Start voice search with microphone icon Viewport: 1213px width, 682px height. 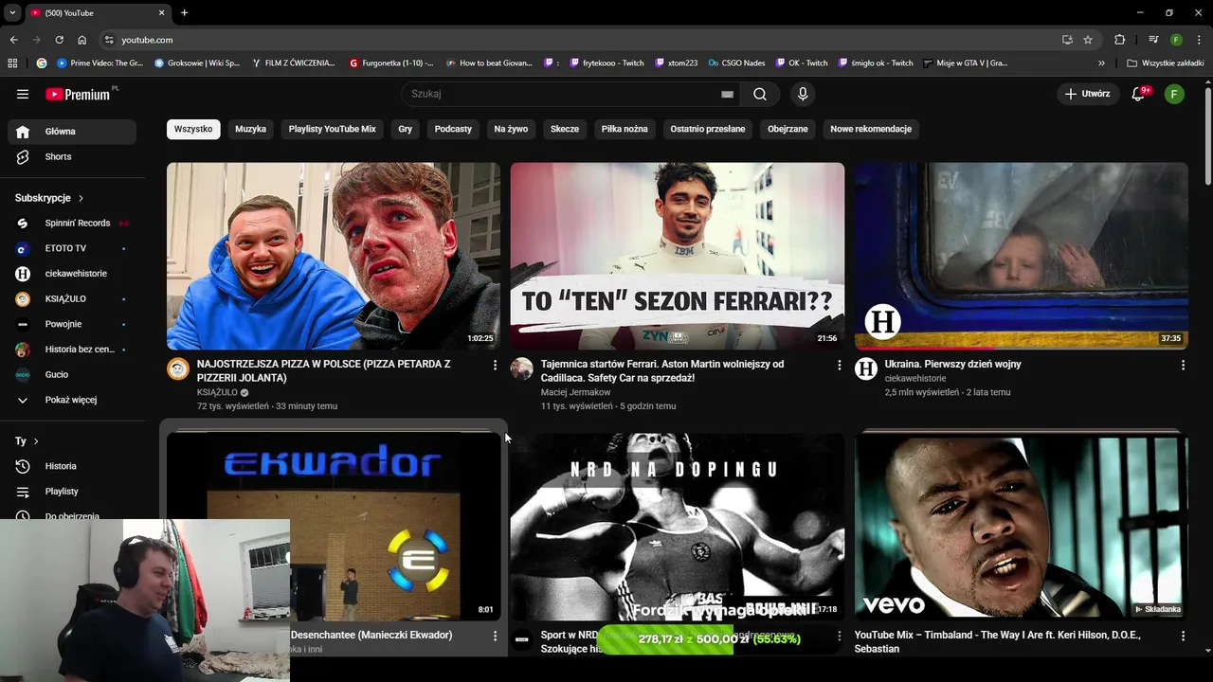(803, 94)
